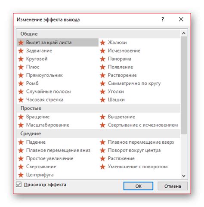Viewport: 204px width, 207px height.
Task: Select Свертывание с исчезновением effect
Action: pyautogui.click(x=139, y=125)
